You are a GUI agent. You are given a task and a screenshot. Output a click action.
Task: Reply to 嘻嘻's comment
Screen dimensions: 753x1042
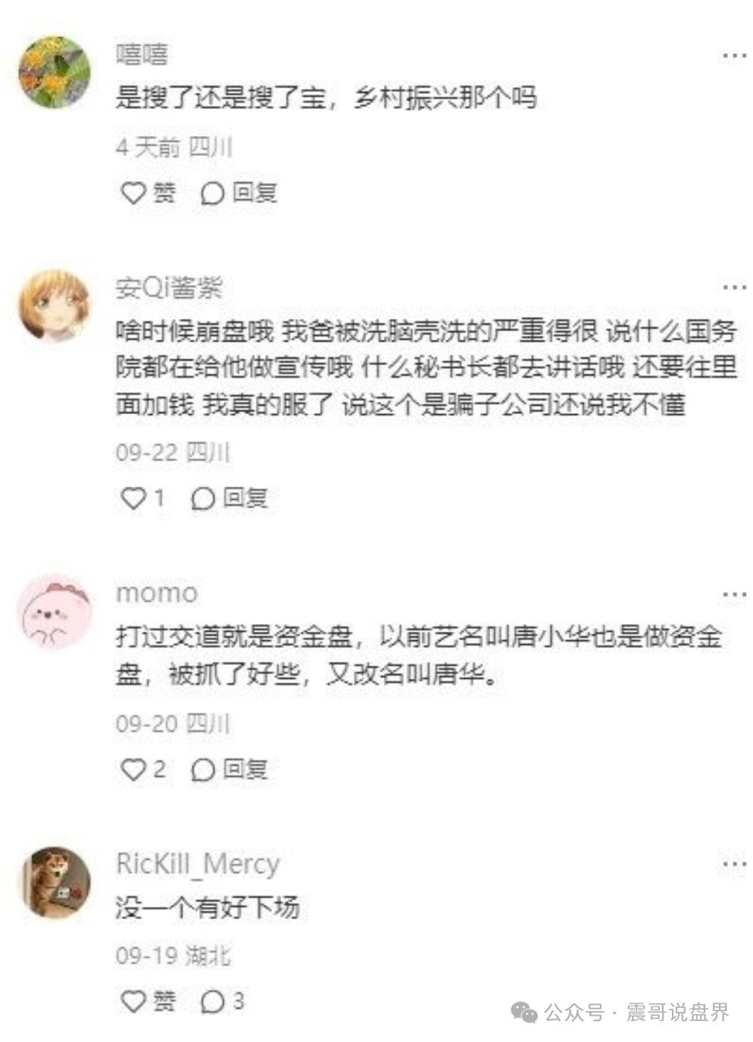click(239, 192)
